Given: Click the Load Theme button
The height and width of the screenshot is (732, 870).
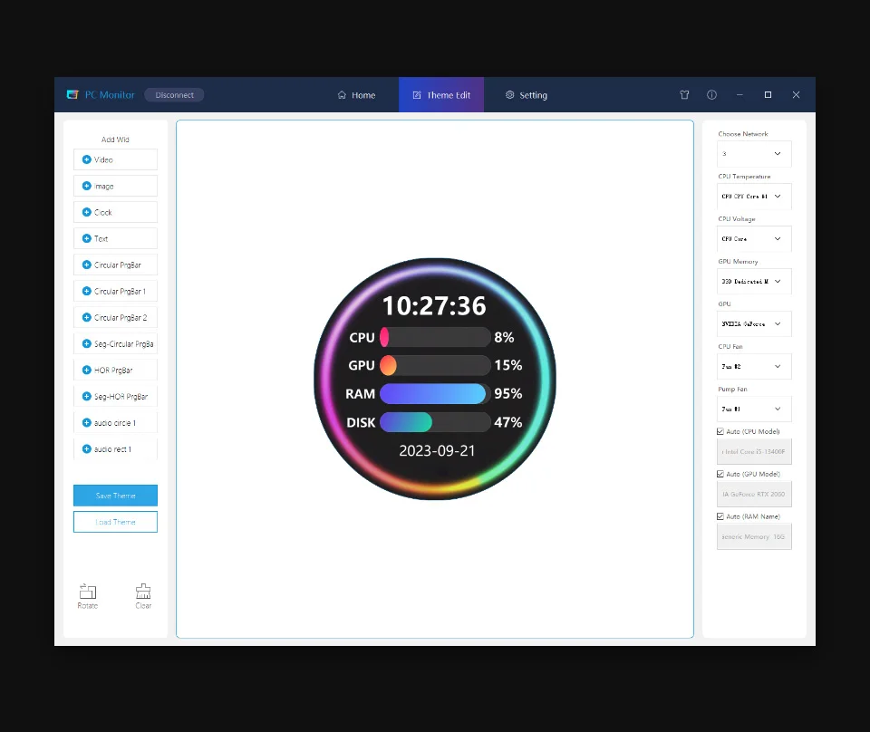Looking at the screenshot, I should [115, 522].
